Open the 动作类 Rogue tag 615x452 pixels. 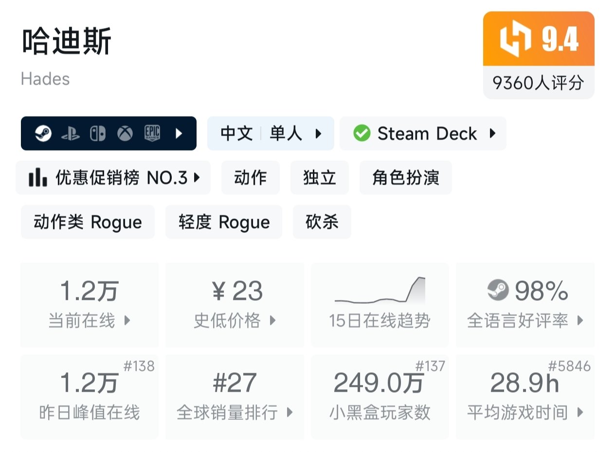(x=88, y=222)
